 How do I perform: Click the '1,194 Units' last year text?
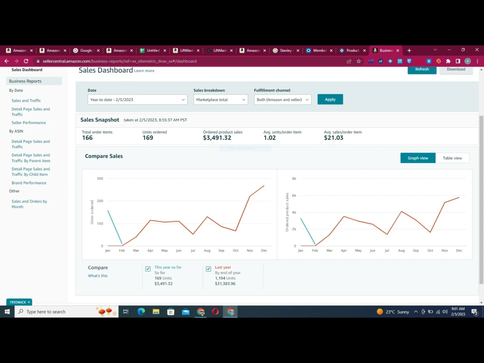pyautogui.click(x=226, y=278)
